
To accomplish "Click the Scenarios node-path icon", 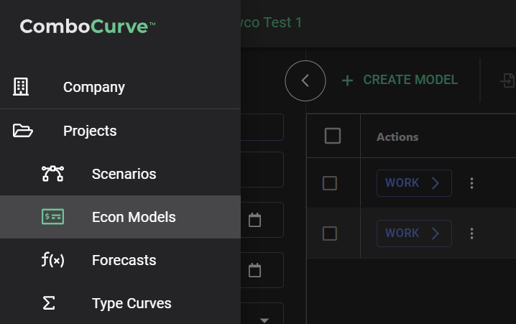I will [52, 174].
